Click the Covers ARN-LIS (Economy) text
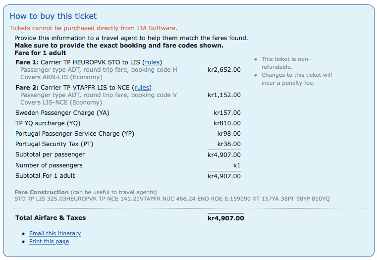The image size is (377, 260). 61,77
